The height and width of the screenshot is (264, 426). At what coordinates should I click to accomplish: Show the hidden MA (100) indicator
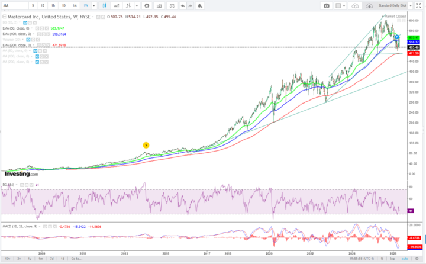pyautogui.click(x=37, y=57)
